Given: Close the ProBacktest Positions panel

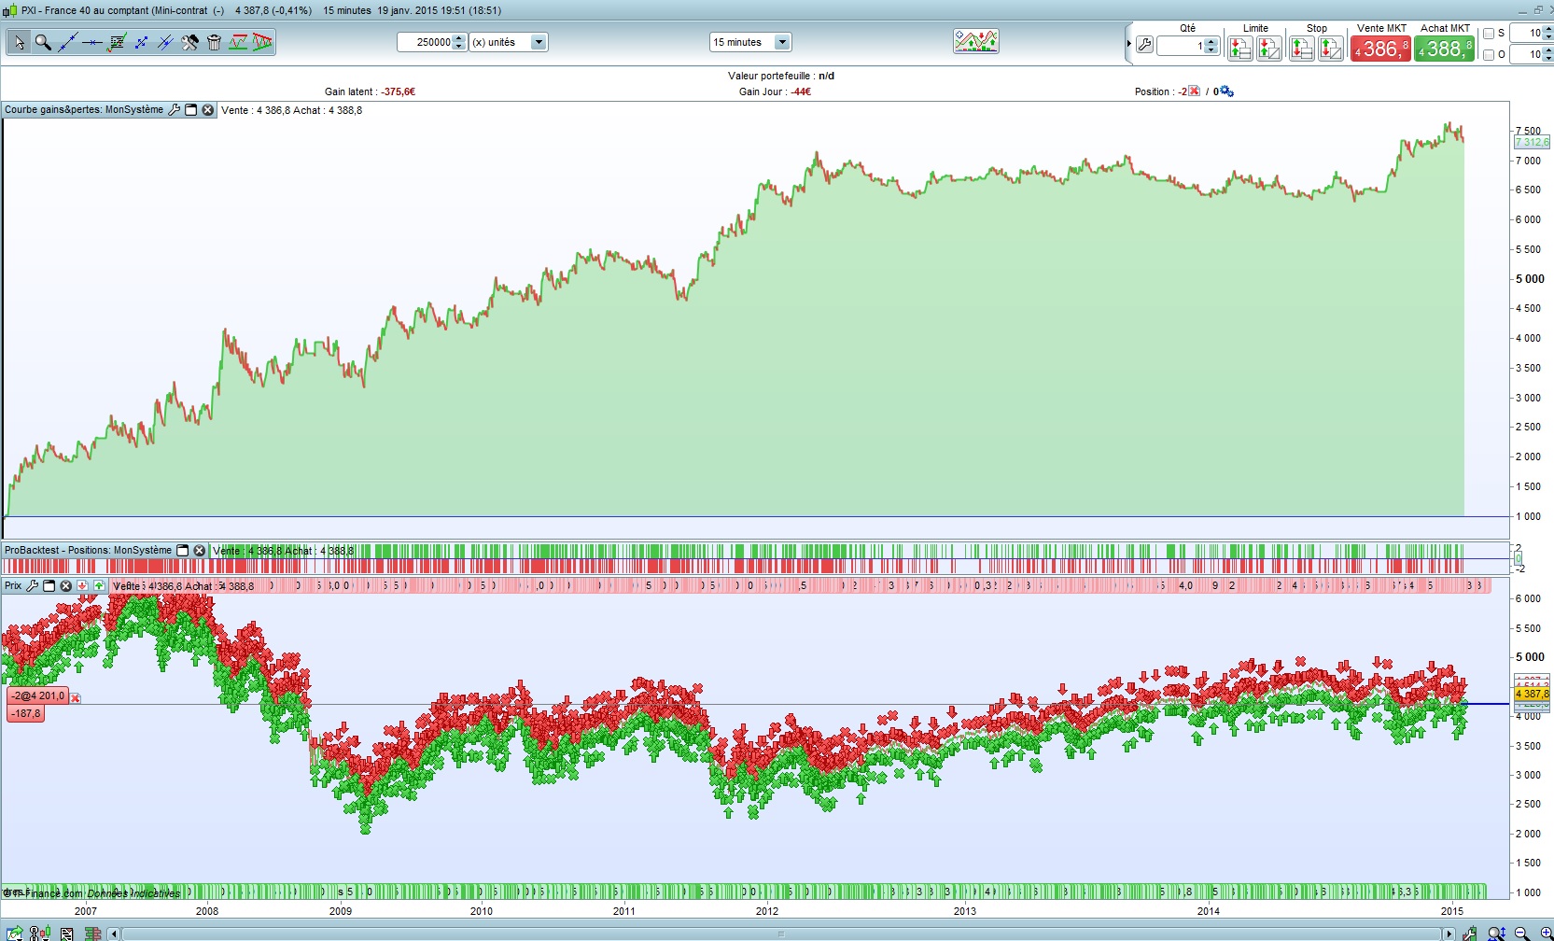Looking at the screenshot, I should pyautogui.click(x=199, y=551).
